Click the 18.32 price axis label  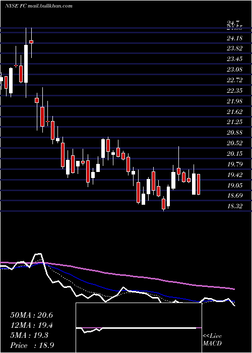(235, 206)
